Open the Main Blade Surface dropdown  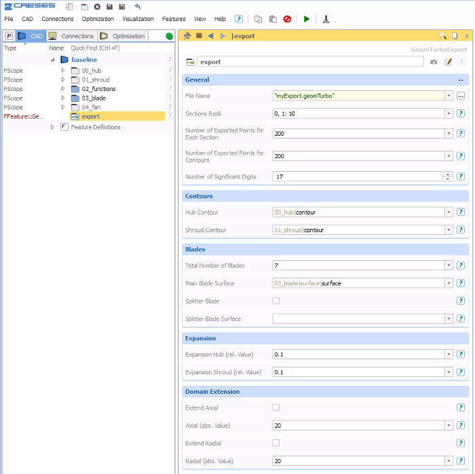449,283
